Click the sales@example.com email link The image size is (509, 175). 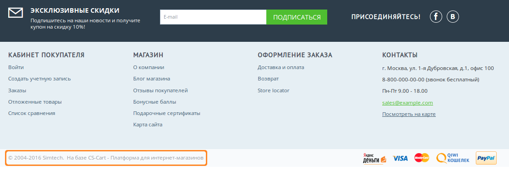(407, 103)
